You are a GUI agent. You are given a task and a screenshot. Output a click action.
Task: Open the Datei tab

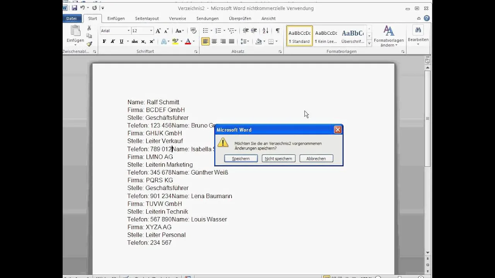coord(72,18)
